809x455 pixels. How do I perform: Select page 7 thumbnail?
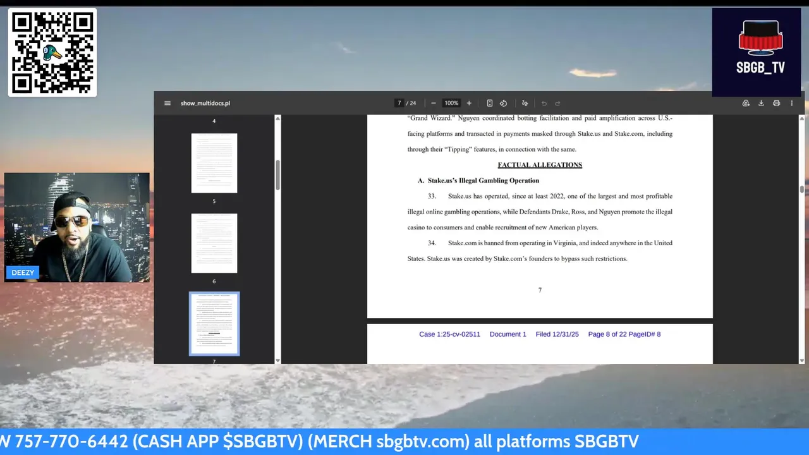(214, 324)
